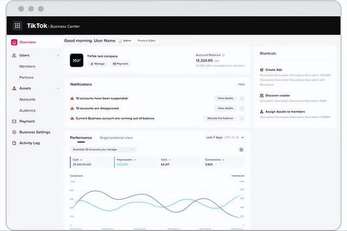Click the export chart icon
Screen dimensions: 347x231
point(241,150)
